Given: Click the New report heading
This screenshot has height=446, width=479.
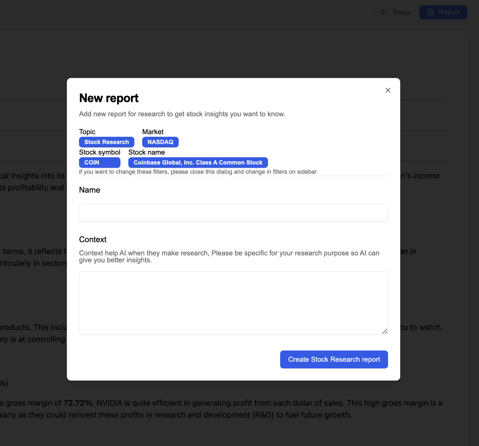Looking at the screenshot, I should (x=109, y=98).
